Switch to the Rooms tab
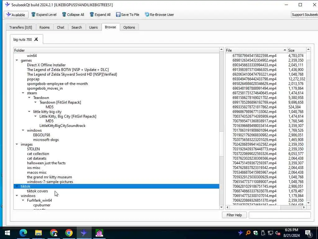Screen dimensions: 318x239 [44, 27]
